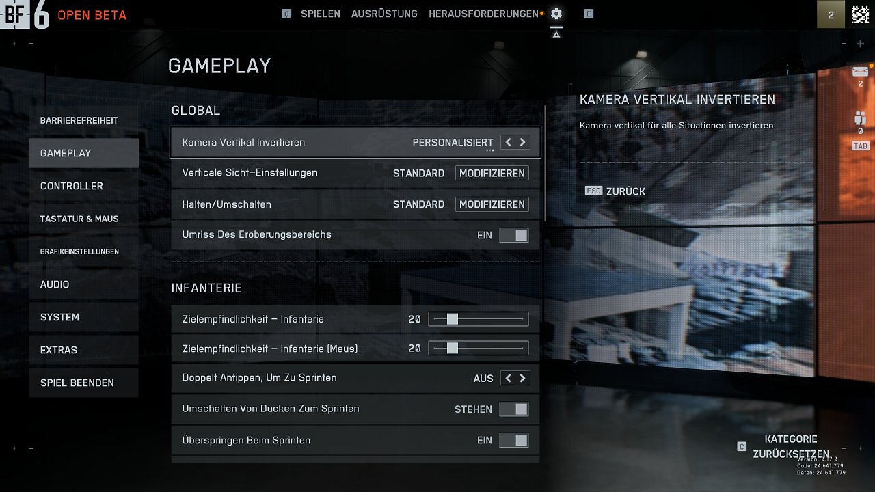Image resolution: width=875 pixels, height=492 pixels.
Task: Click the settings list scrollbar
Action: point(545,163)
